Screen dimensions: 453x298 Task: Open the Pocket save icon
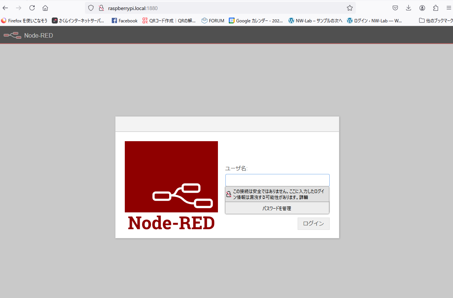pyautogui.click(x=395, y=8)
